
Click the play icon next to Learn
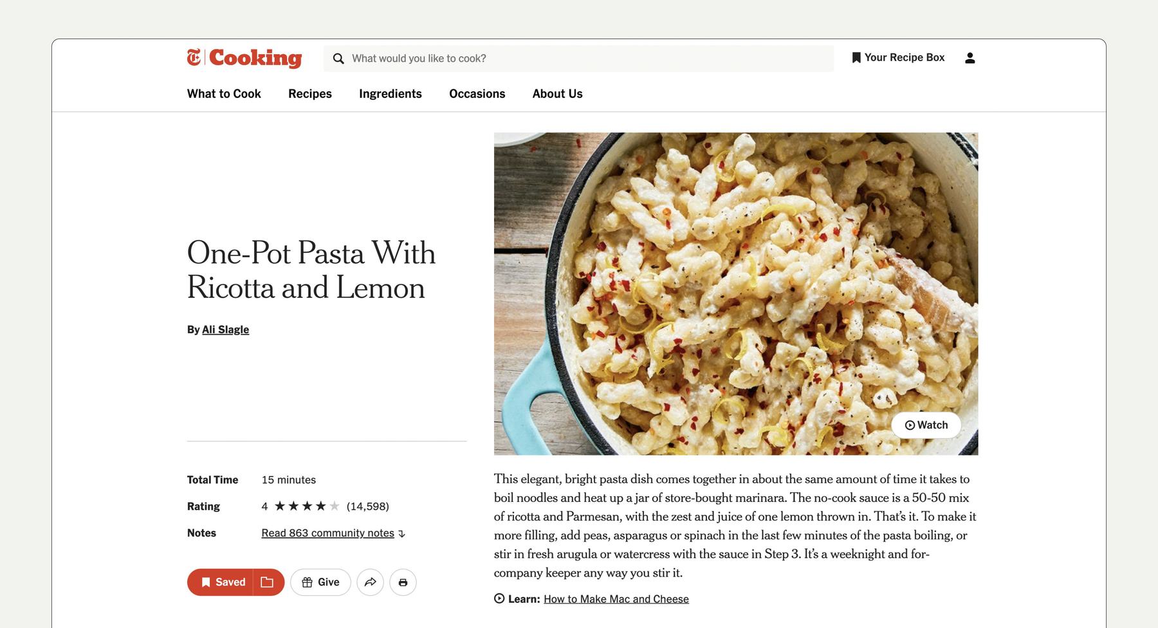499,598
